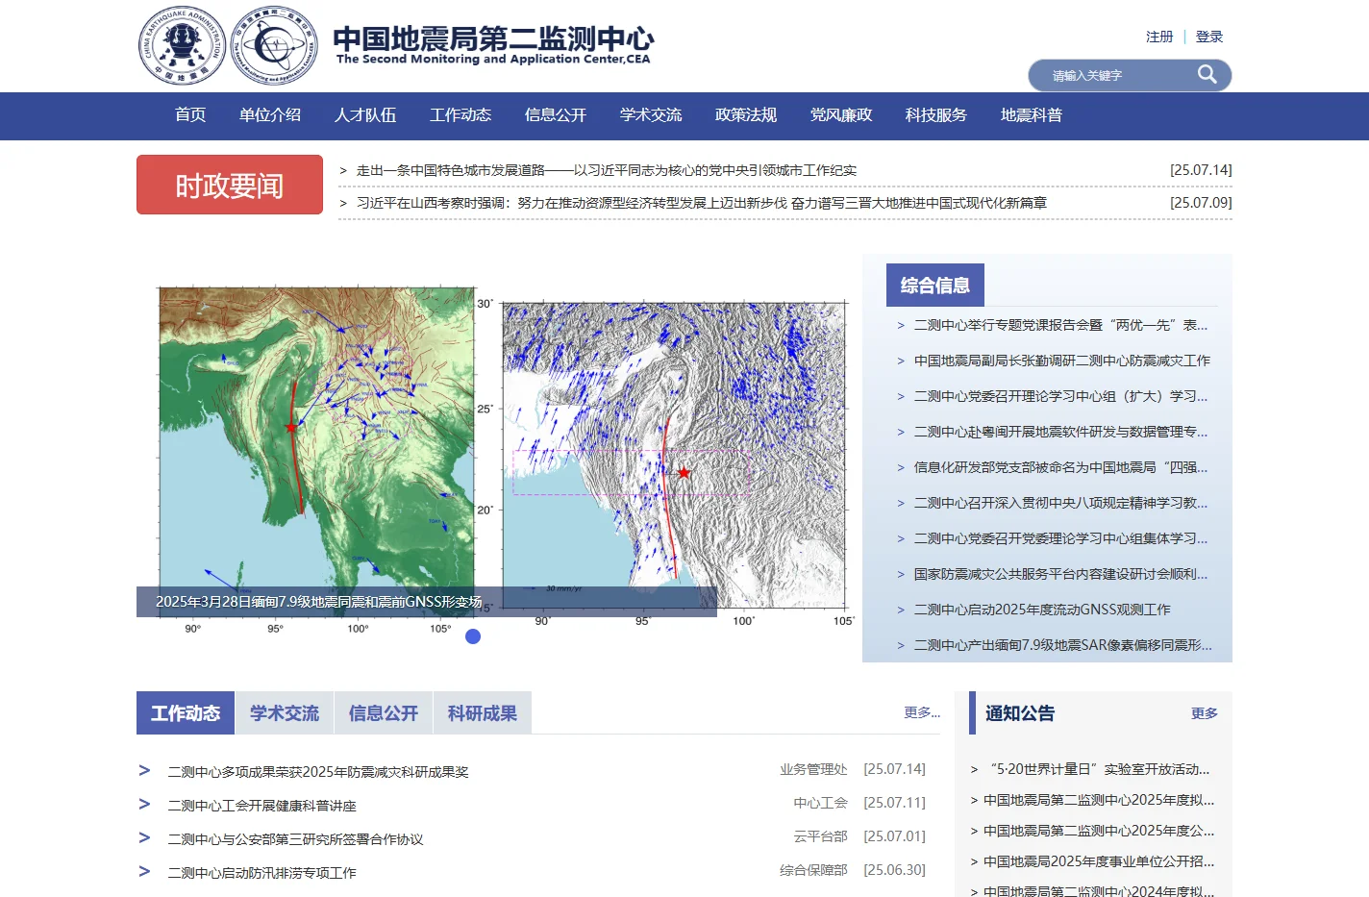This screenshot has width=1369, height=897.
Task: Click 业务管理处 department label
Action: point(813,769)
